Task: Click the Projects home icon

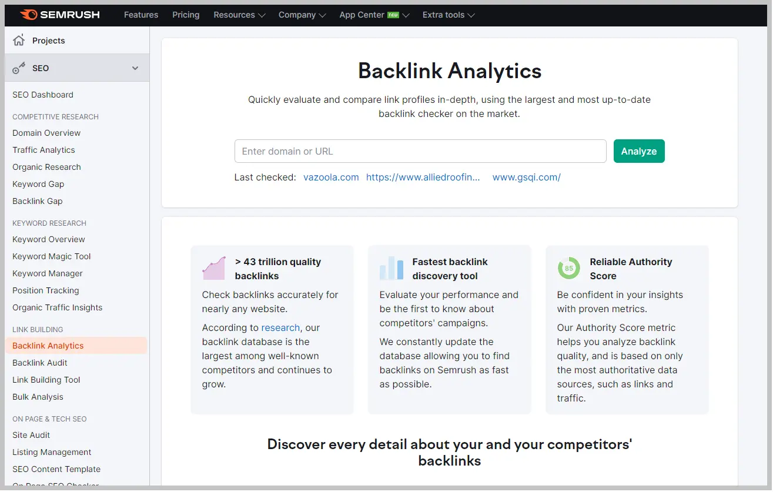Action: [19, 41]
